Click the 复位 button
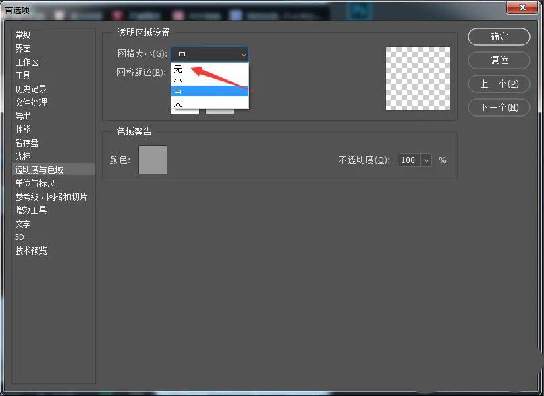Viewport: 544px width, 396px height. 499,60
